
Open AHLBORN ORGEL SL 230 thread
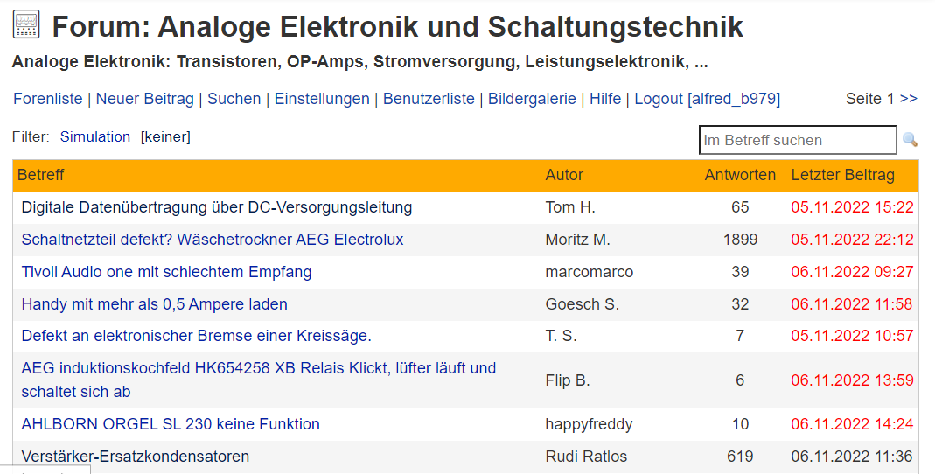tap(171, 424)
